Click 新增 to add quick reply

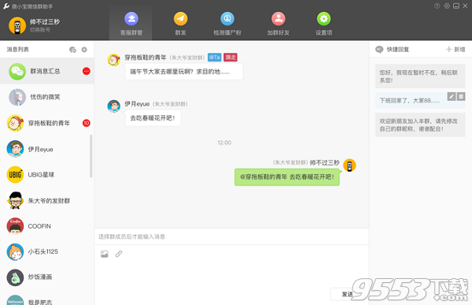[x=455, y=50]
